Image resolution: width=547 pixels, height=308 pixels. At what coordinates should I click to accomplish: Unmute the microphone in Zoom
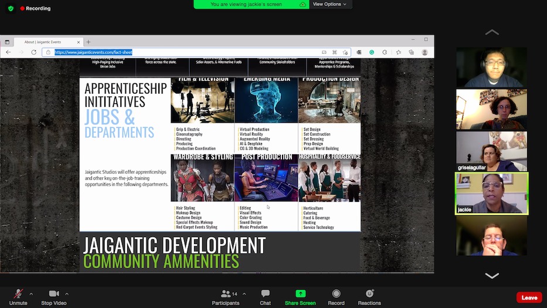[18, 297]
